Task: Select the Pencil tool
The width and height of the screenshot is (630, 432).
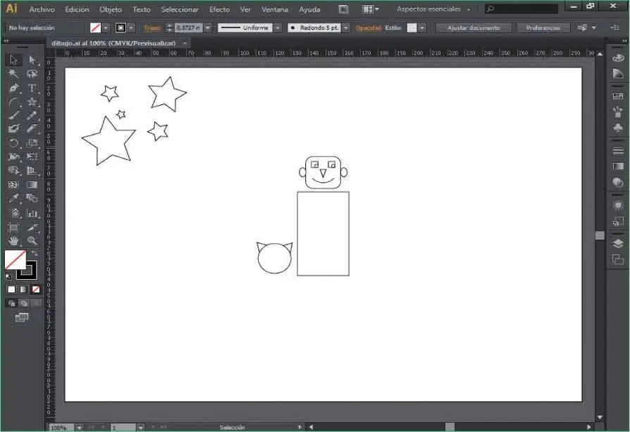Action: tap(32, 116)
